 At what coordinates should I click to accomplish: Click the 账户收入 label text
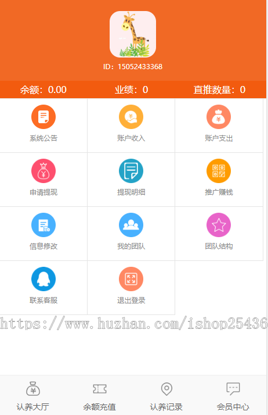click(x=131, y=138)
